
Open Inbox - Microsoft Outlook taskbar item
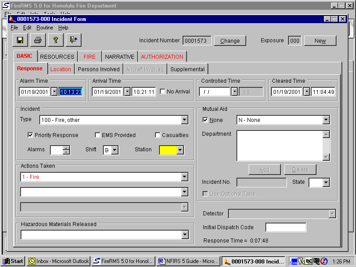point(59,261)
